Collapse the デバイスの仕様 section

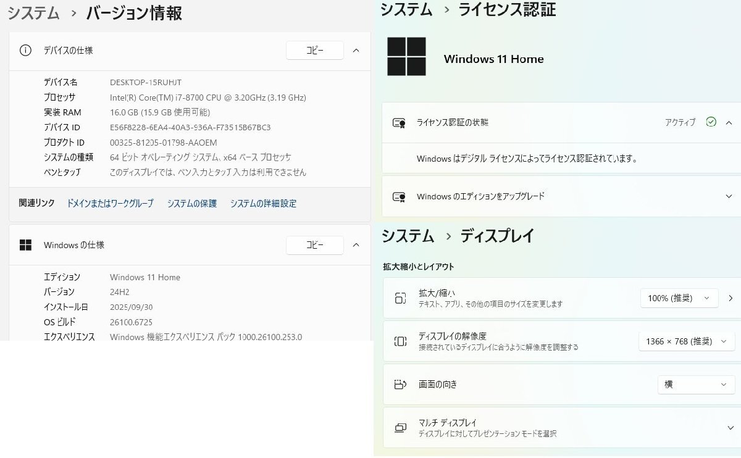[x=356, y=51]
